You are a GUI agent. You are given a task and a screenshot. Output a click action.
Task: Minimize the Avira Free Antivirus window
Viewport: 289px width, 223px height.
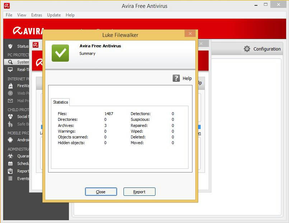(x=256, y=5)
